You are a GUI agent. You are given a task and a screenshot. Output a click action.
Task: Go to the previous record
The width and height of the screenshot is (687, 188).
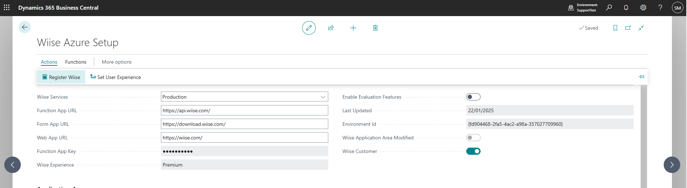[x=13, y=165]
